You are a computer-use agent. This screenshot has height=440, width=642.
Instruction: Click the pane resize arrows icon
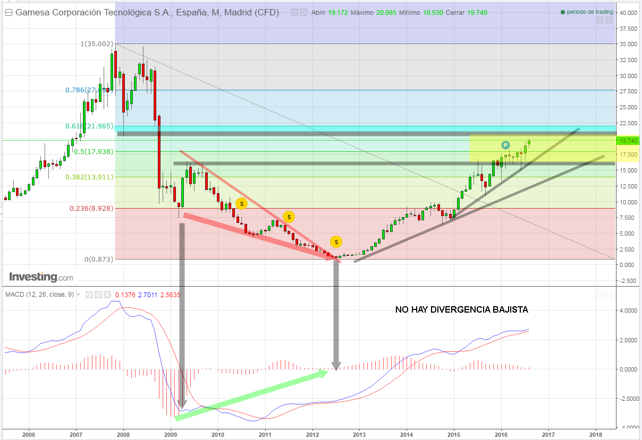608,21
